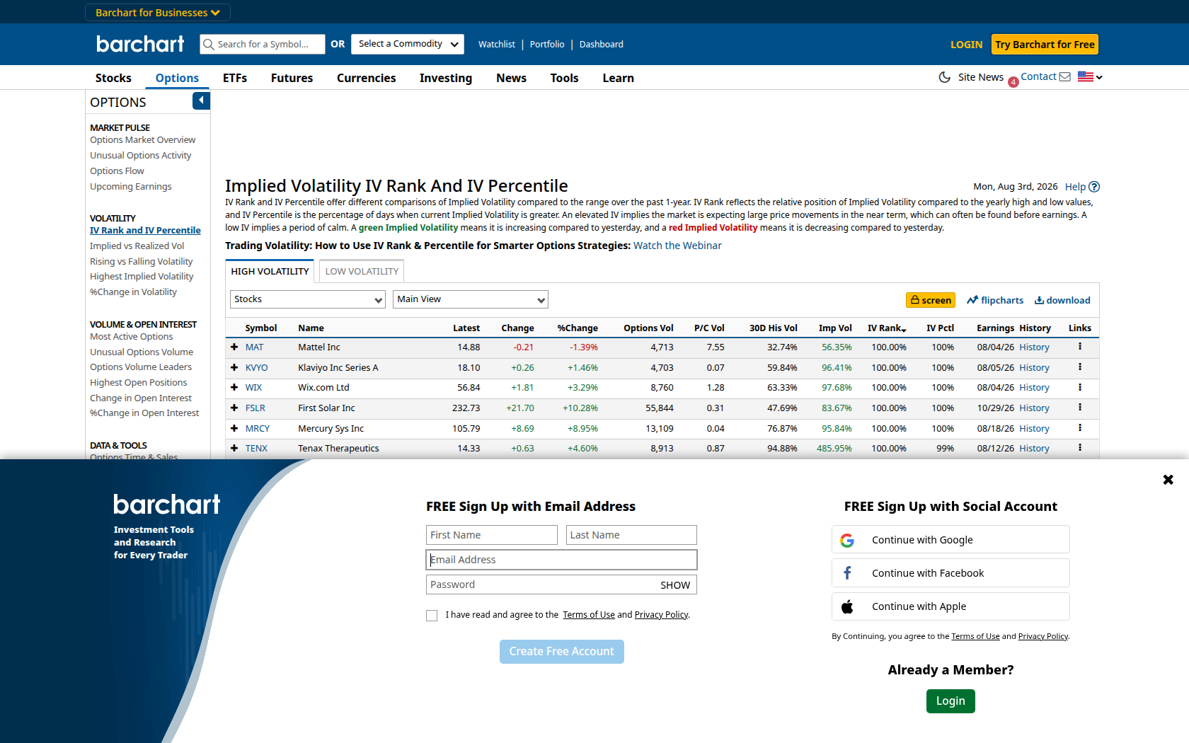The image size is (1189, 743).
Task: Click green Login button
Action: coord(950,701)
